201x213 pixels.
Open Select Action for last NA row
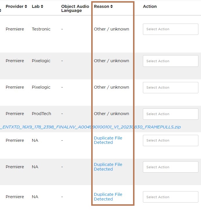[171, 197]
